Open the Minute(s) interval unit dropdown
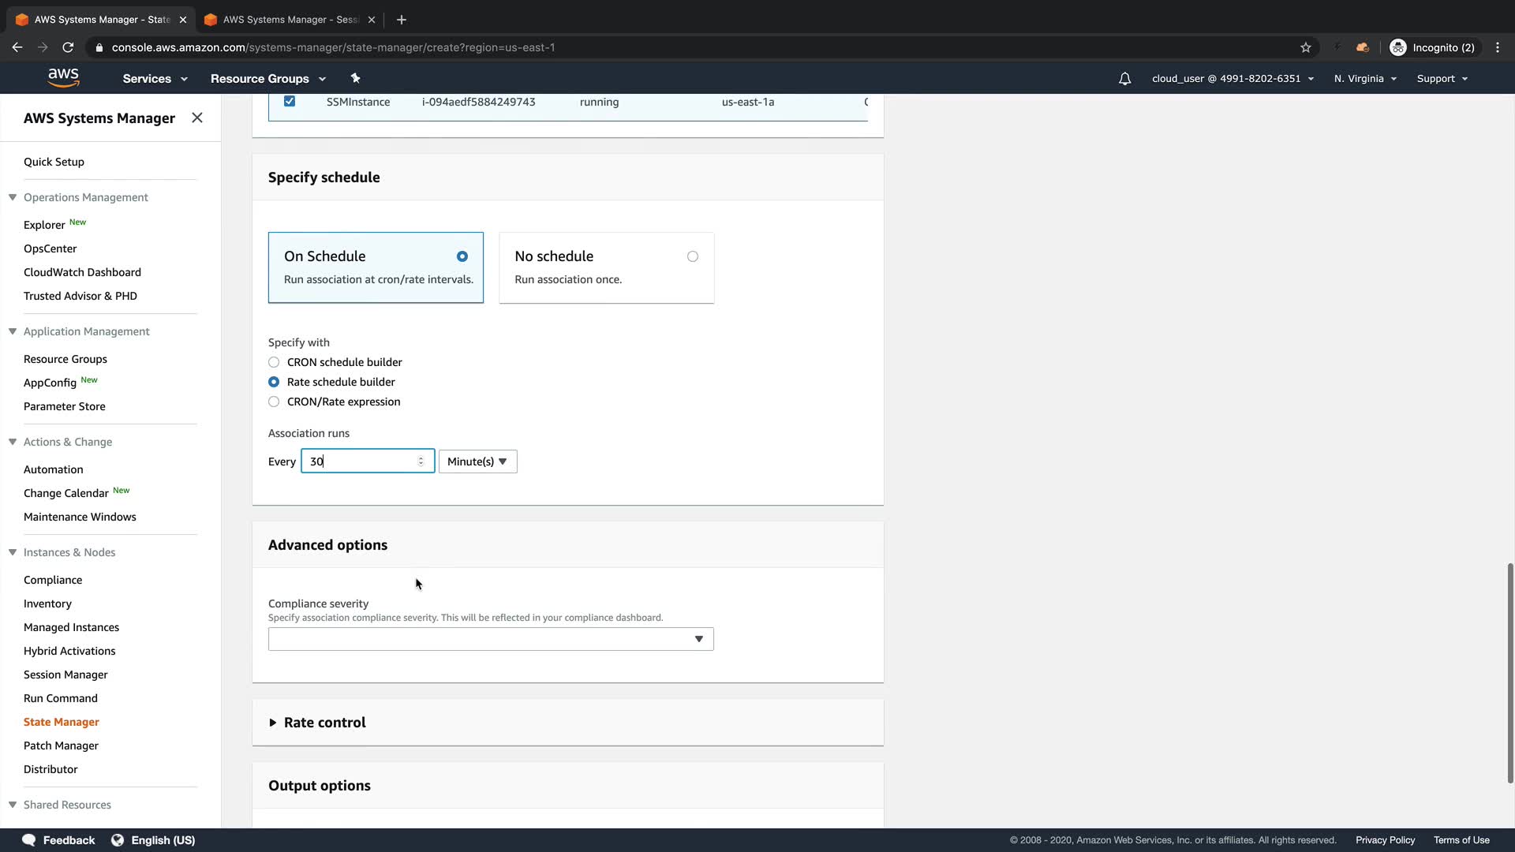Image resolution: width=1515 pixels, height=852 pixels. point(477,461)
